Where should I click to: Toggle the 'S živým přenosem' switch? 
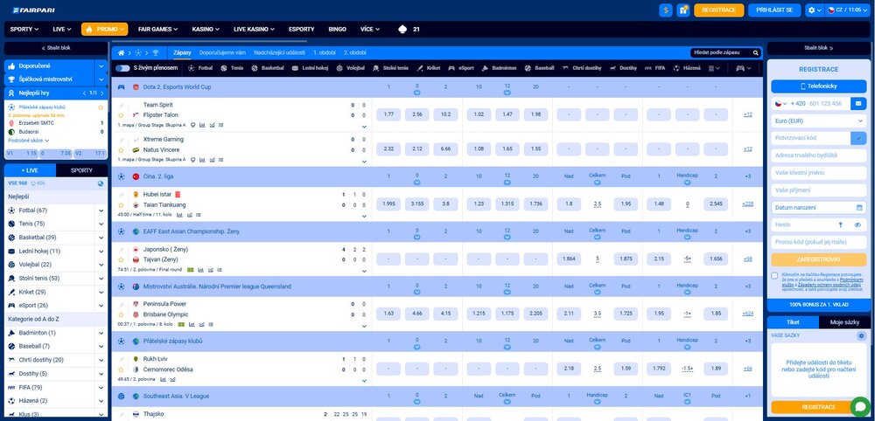(x=122, y=67)
